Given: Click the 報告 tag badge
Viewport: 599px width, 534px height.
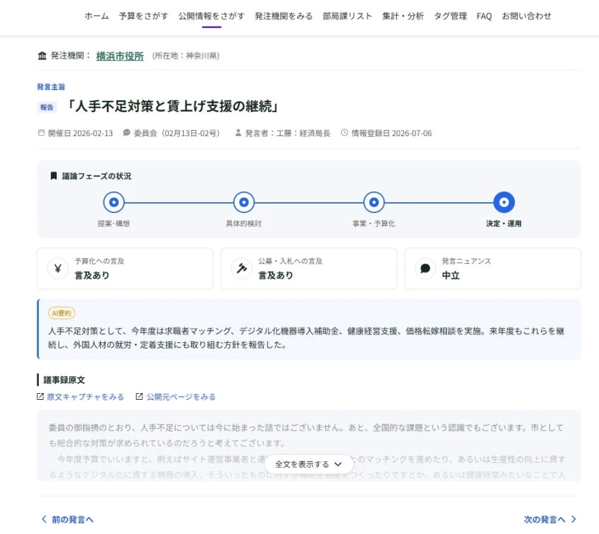Looking at the screenshot, I should [x=47, y=107].
